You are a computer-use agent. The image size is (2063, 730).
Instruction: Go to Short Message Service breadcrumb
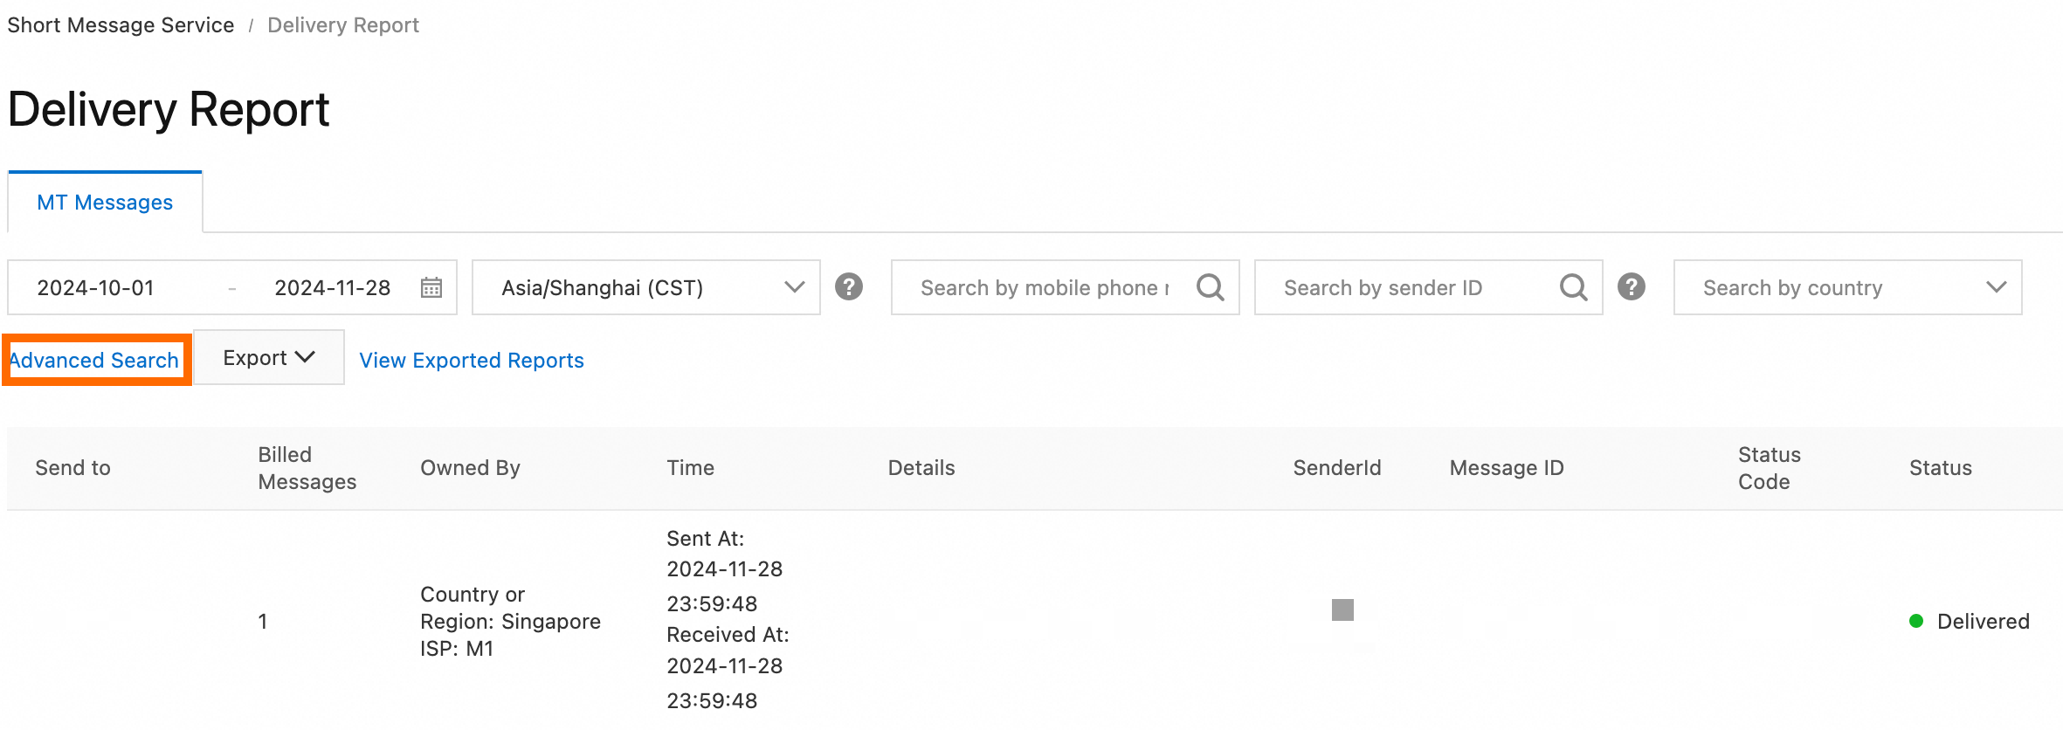coord(121,25)
